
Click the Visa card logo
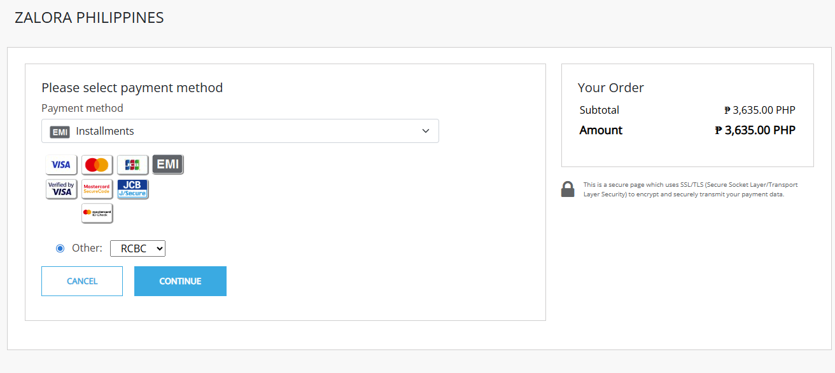pos(61,165)
